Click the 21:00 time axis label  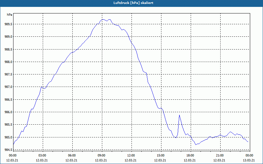(x=219, y=155)
